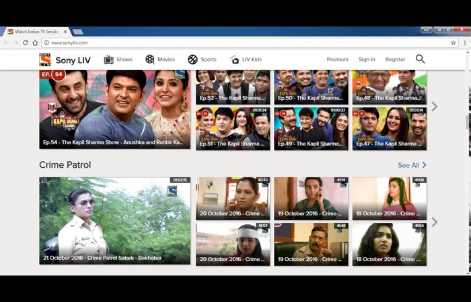471x302 pixels.
Task: Click the search magnifier icon
Action: (x=421, y=59)
